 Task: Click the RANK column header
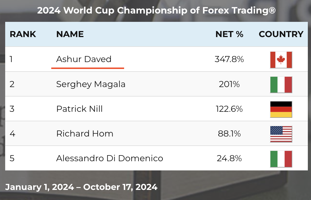pyautogui.click(x=23, y=34)
